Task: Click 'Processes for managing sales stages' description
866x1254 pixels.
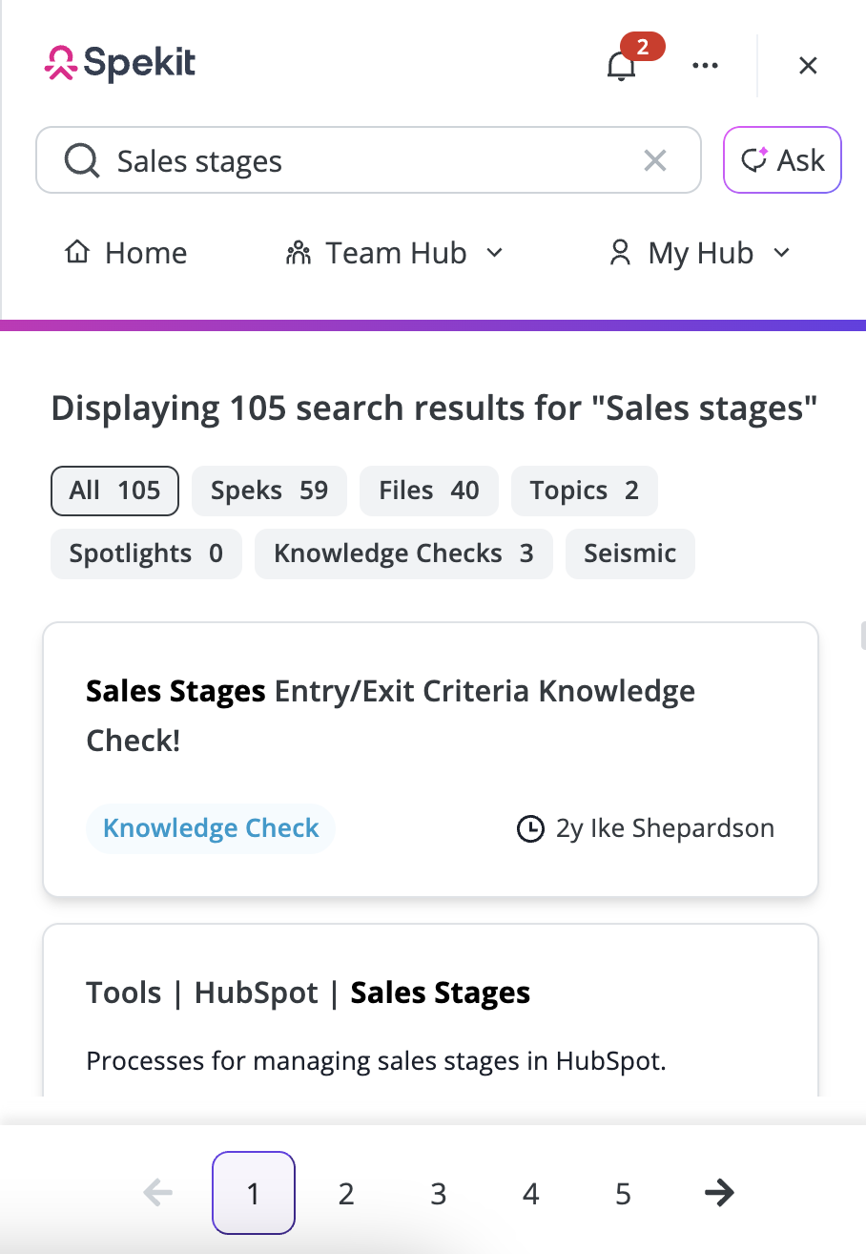Action: pos(376,1061)
